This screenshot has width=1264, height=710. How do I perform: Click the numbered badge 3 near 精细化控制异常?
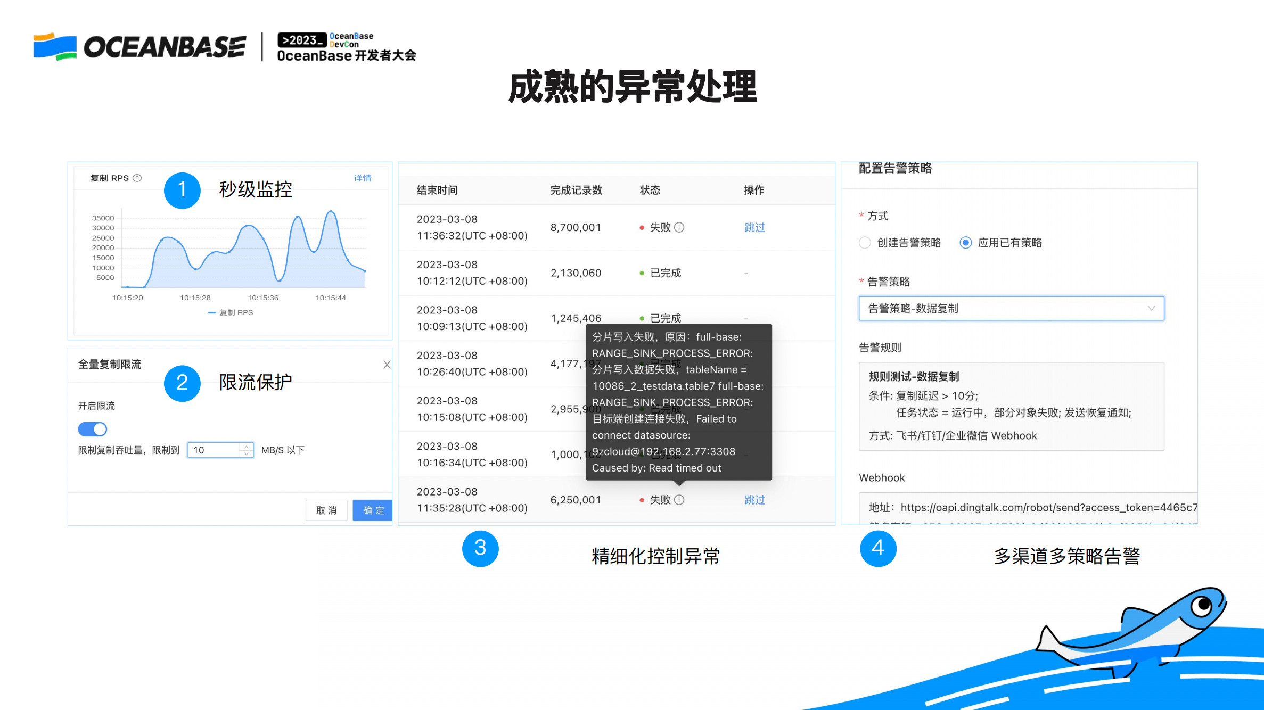[x=480, y=549]
